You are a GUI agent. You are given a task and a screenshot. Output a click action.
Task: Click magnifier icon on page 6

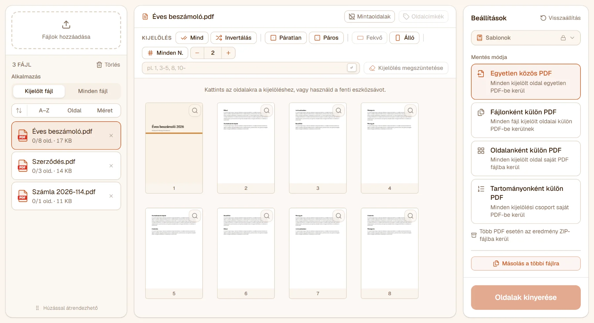pyautogui.click(x=267, y=216)
